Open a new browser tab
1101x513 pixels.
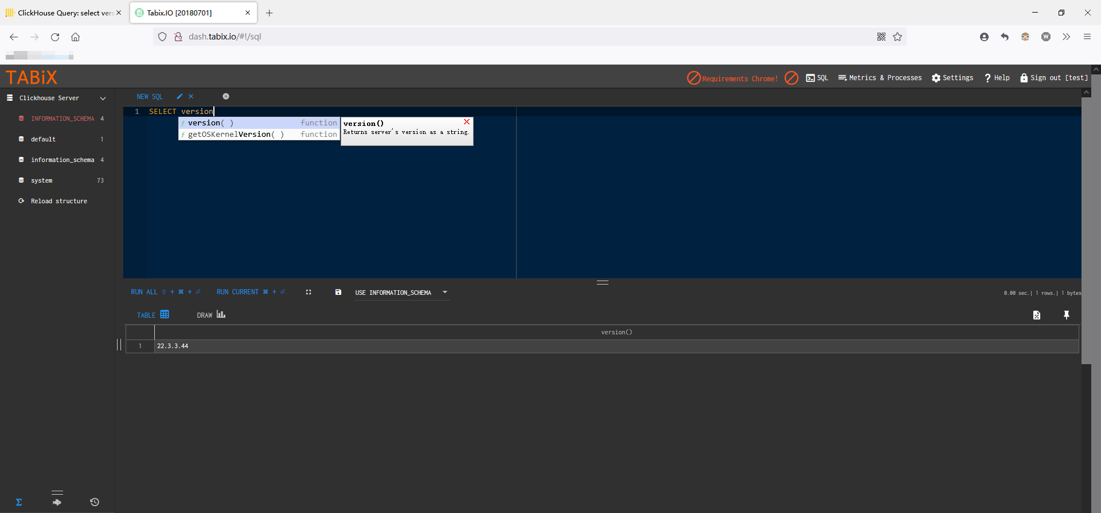click(269, 13)
